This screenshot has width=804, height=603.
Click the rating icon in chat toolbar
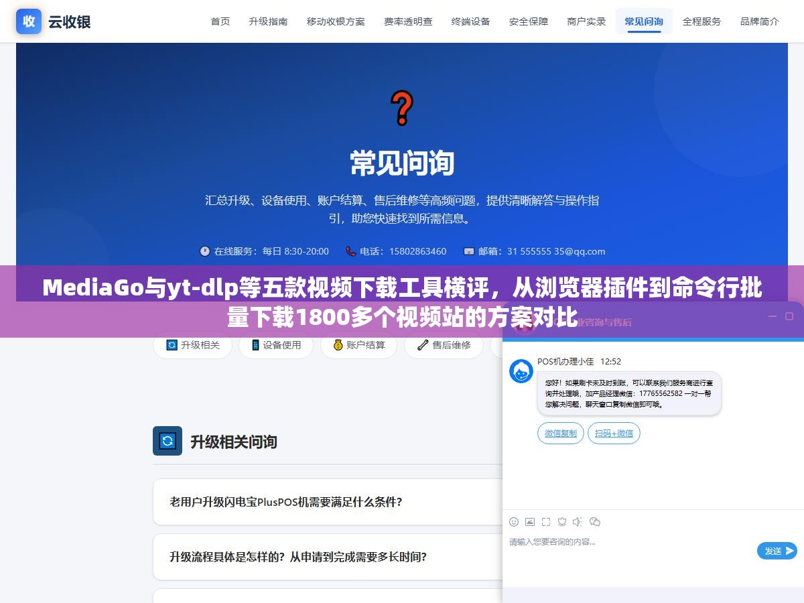pyautogui.click(x=562, y=522)
